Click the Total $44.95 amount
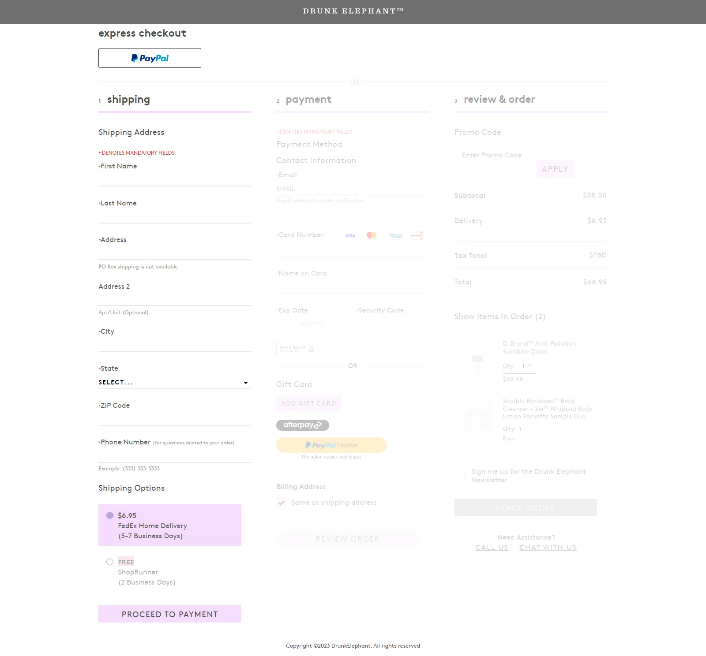This screenshot has width=706, height=656. pos(595,282)
